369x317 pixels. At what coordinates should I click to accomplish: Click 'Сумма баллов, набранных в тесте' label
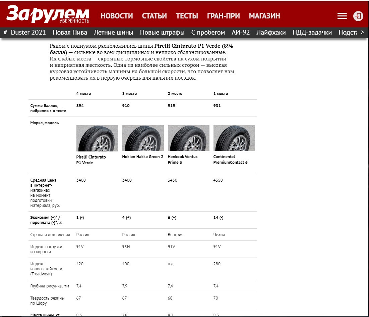pyautogui.click(x=48, y=108)
